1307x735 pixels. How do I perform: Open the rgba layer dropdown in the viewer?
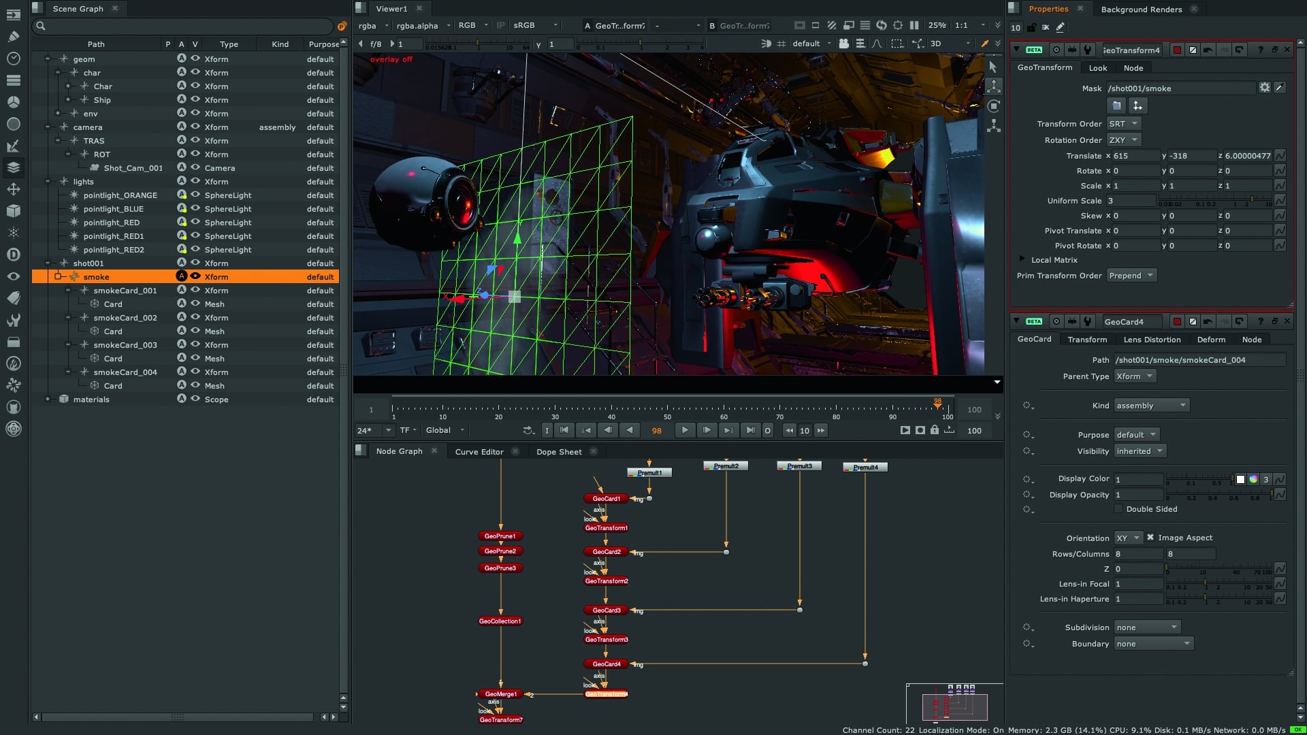tap(371, 25)
